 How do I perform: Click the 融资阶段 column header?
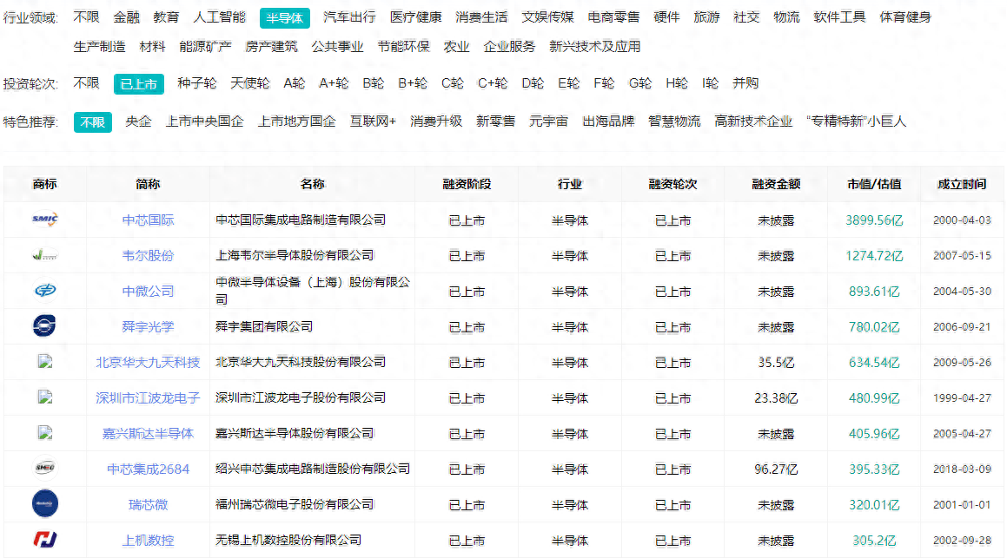467,184
